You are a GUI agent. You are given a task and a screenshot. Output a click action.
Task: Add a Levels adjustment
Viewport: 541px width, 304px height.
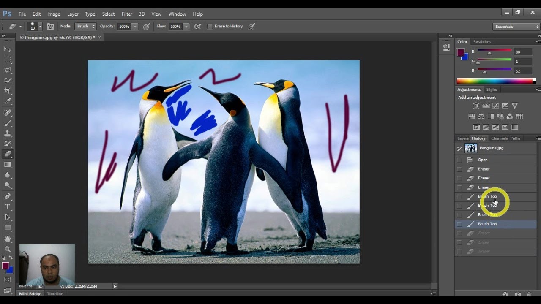pyautogui.click(x=486, y=106)
